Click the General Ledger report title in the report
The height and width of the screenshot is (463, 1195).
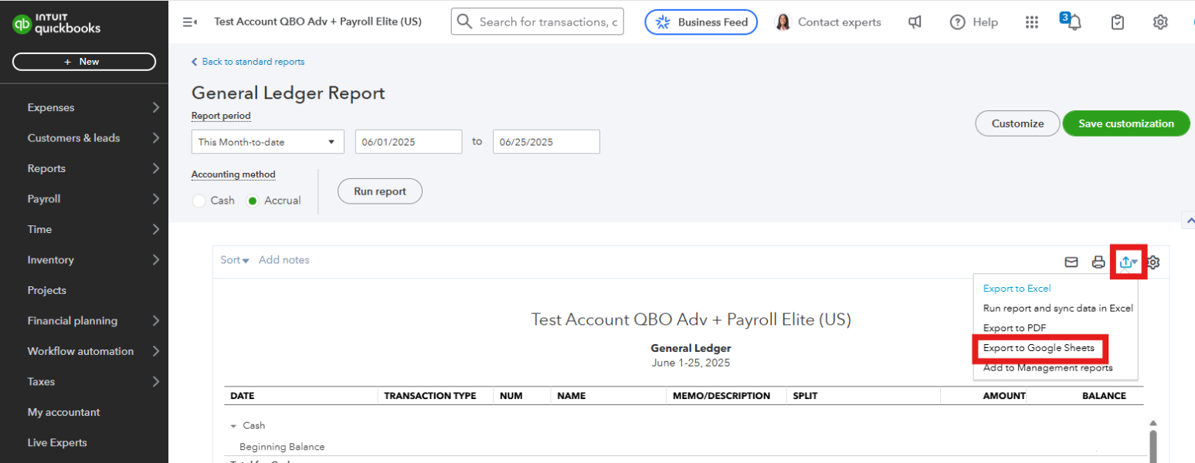coord(691,348)
